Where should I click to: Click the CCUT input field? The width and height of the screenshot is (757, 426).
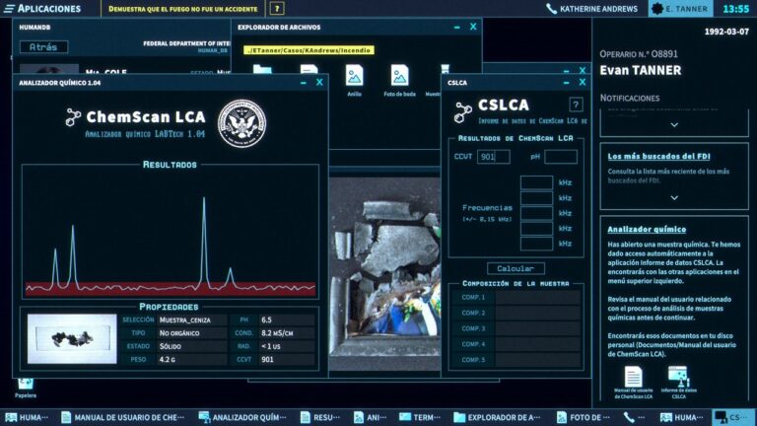tap(494, 157)
